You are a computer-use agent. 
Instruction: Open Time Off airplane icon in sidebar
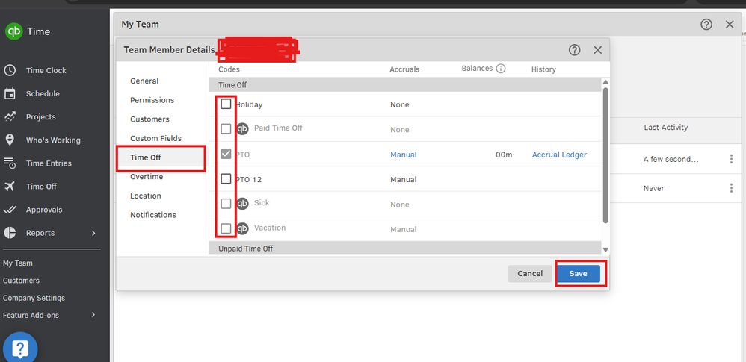pyautogui.click(x=10, y=187)
